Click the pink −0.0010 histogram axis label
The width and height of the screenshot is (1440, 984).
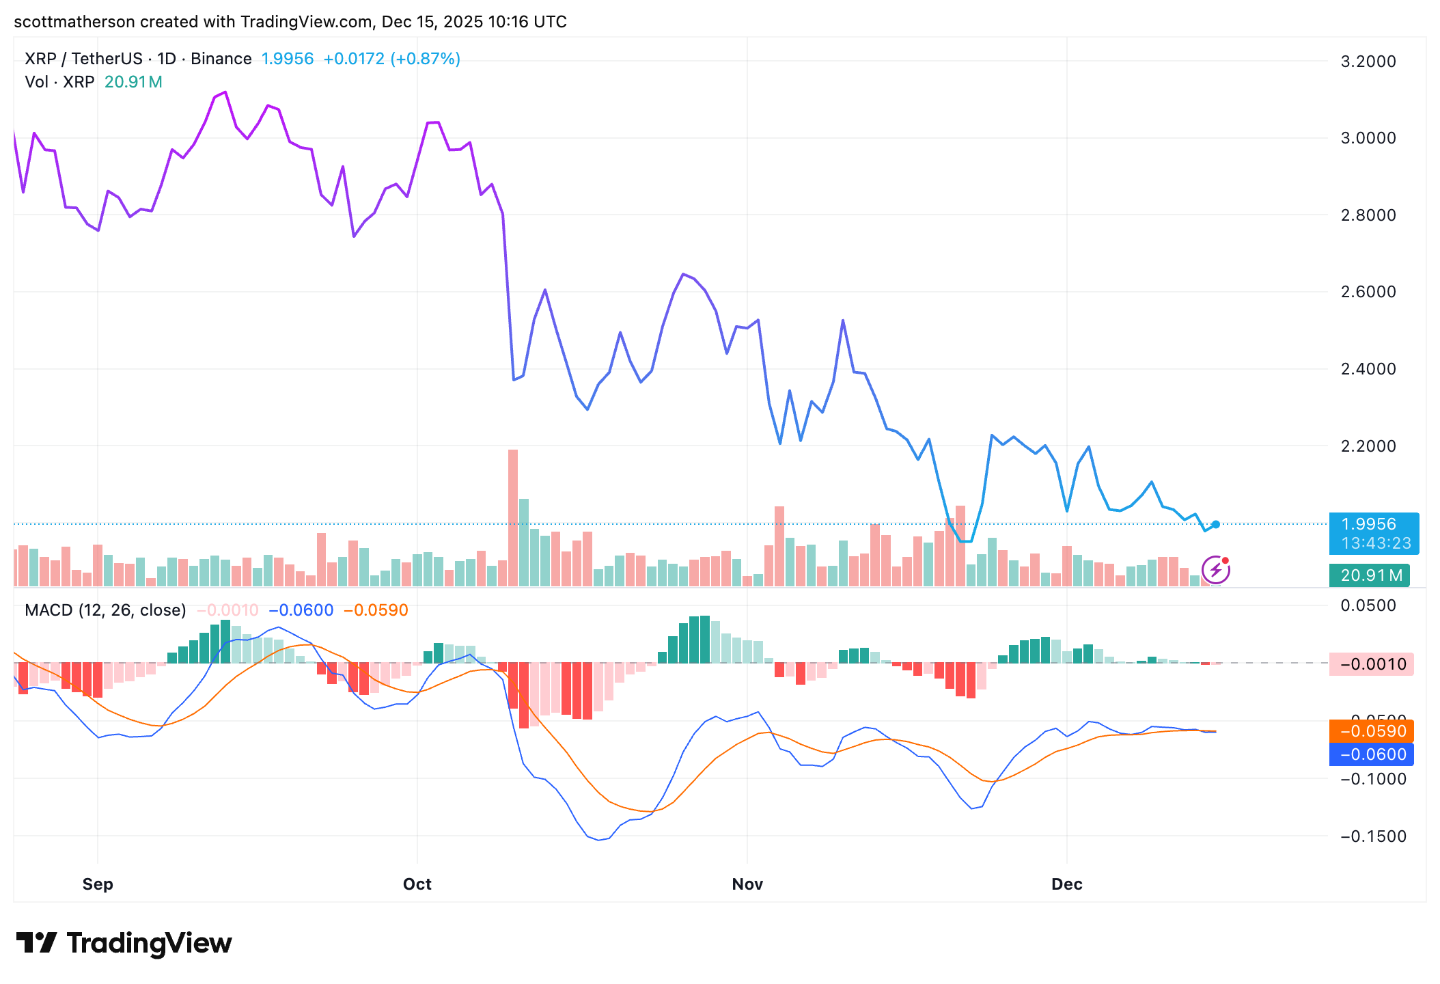tap(1372, 664)
